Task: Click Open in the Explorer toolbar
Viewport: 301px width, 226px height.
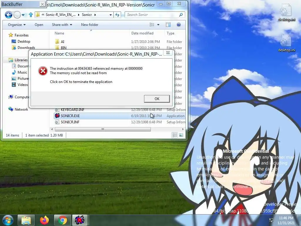Action: (39, 25)
